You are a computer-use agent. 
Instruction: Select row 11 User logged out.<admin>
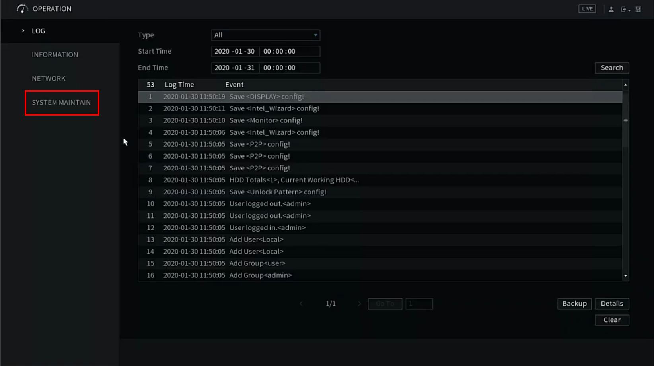tap(380, 216)
